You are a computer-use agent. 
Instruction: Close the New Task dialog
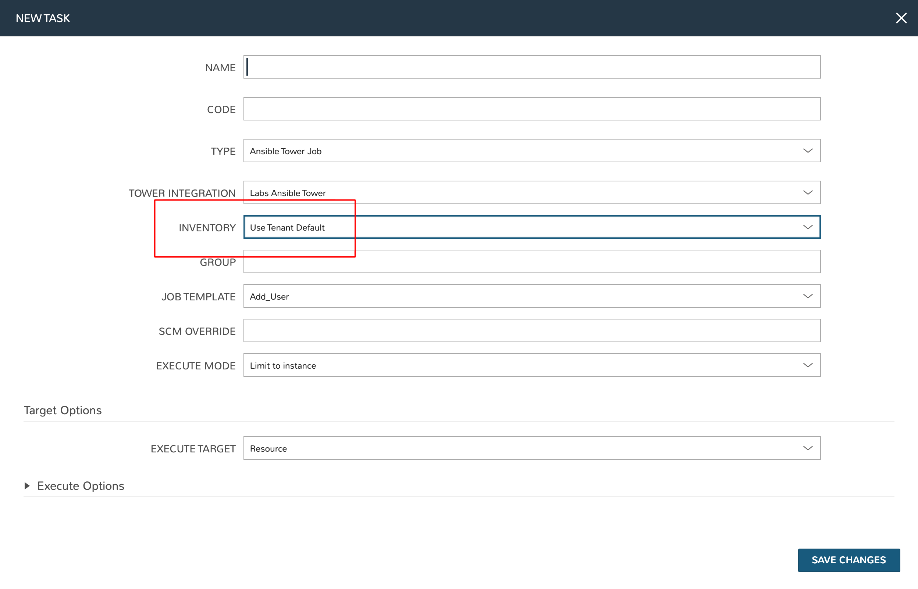tap(901, 18)
